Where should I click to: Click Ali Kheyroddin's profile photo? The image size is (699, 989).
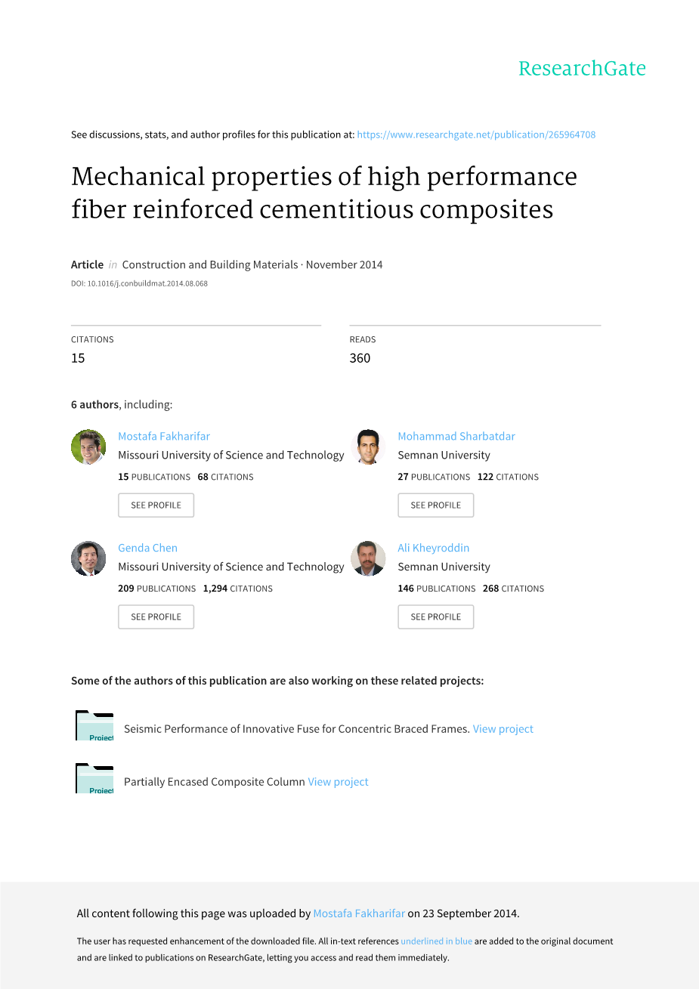[x=368, y=558]
